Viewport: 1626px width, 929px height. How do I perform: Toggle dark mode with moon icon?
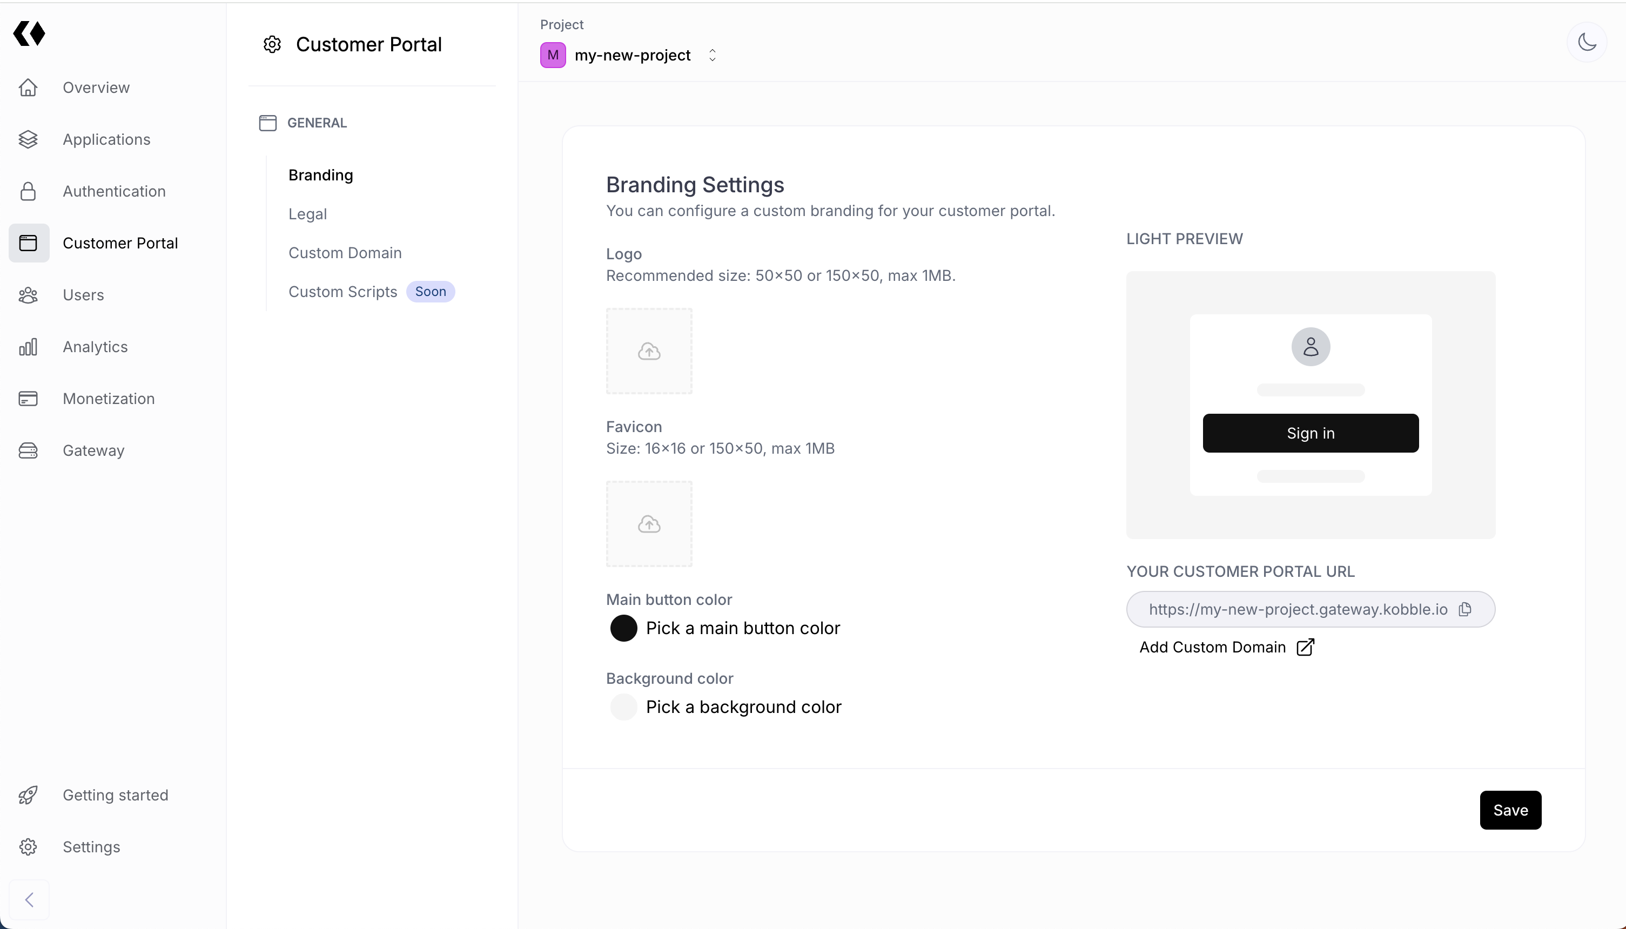pos(1587,42)
